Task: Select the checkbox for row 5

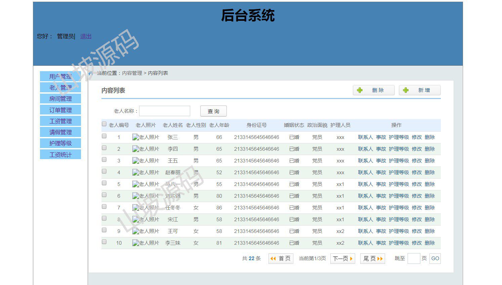Action: 104,183
